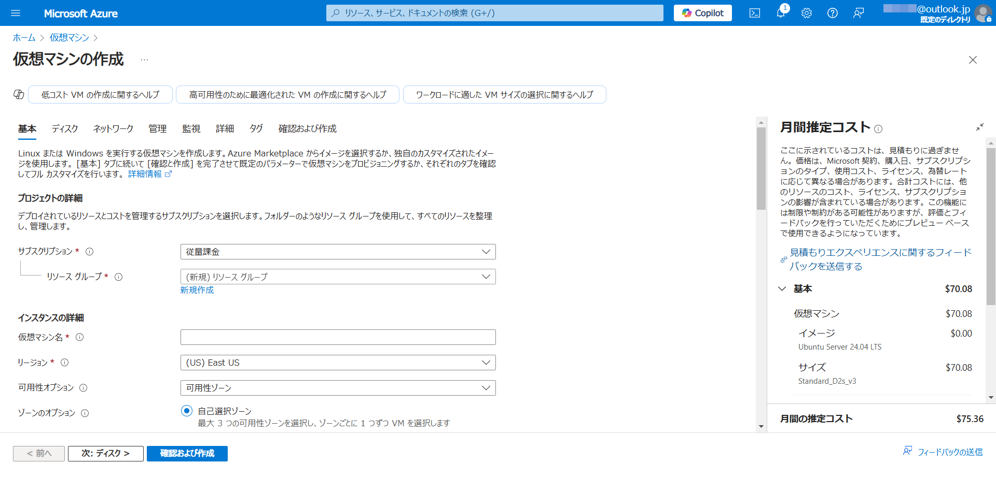Select the 自己選択ゾーン radio button

point(187,411)
